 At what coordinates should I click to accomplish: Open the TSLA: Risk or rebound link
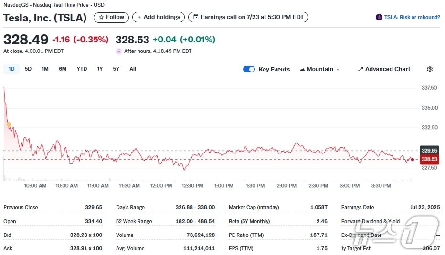(x=412, y=17)
